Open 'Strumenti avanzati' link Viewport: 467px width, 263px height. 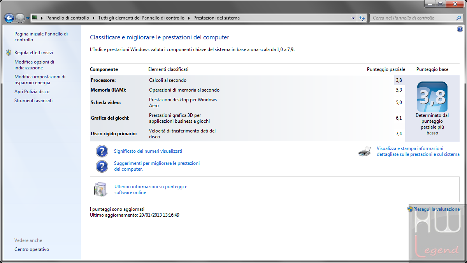tap(33, 101)
